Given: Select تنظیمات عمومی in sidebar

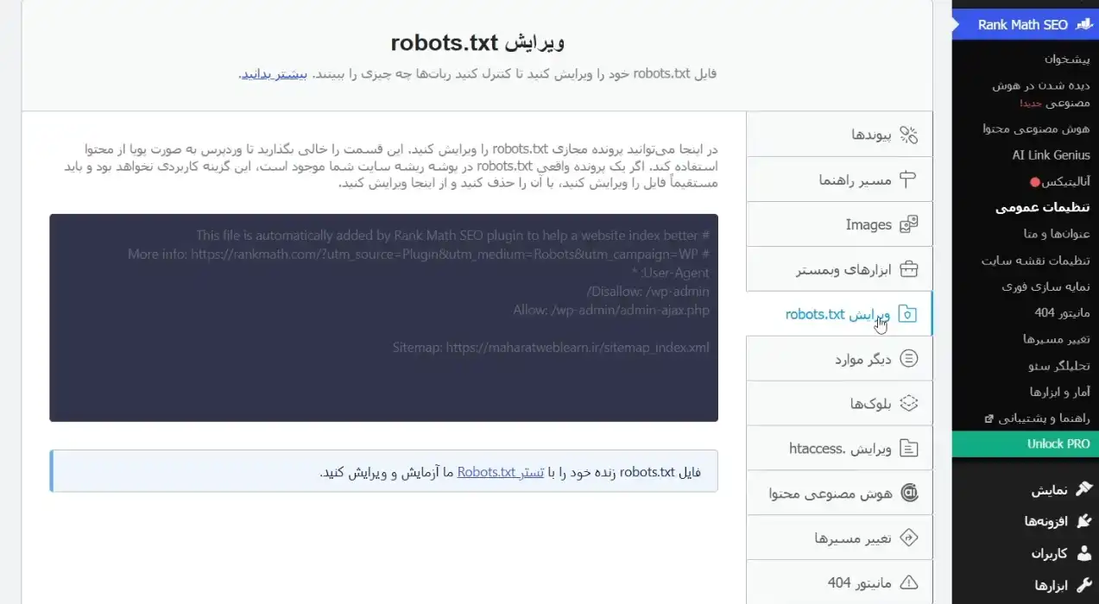Looking at the screenshot, I should click(x=1043, y=208).
